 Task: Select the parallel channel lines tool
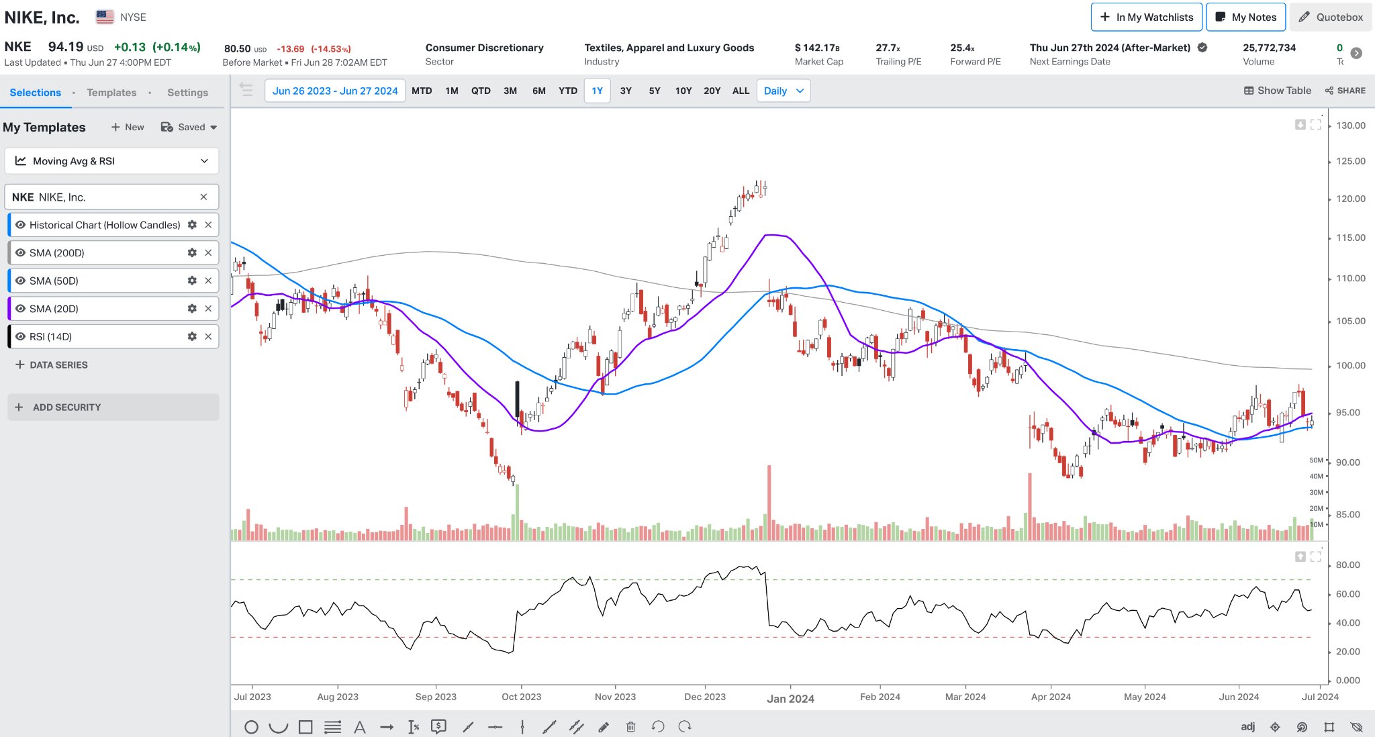point(576,727)
